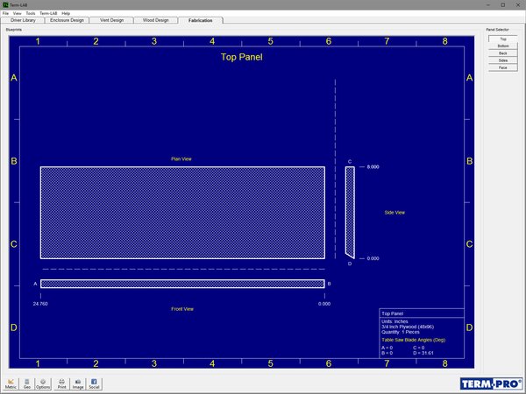The width and height of the screenshot is (526, 394).
Task: Print the blueprint using Print icon
Action: (62, 383)
